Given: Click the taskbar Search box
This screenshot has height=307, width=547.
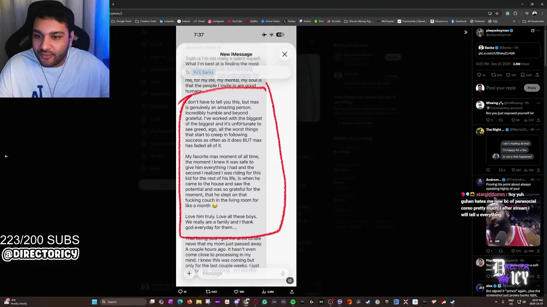Looking at the screenshot, I should click(122, 302).
